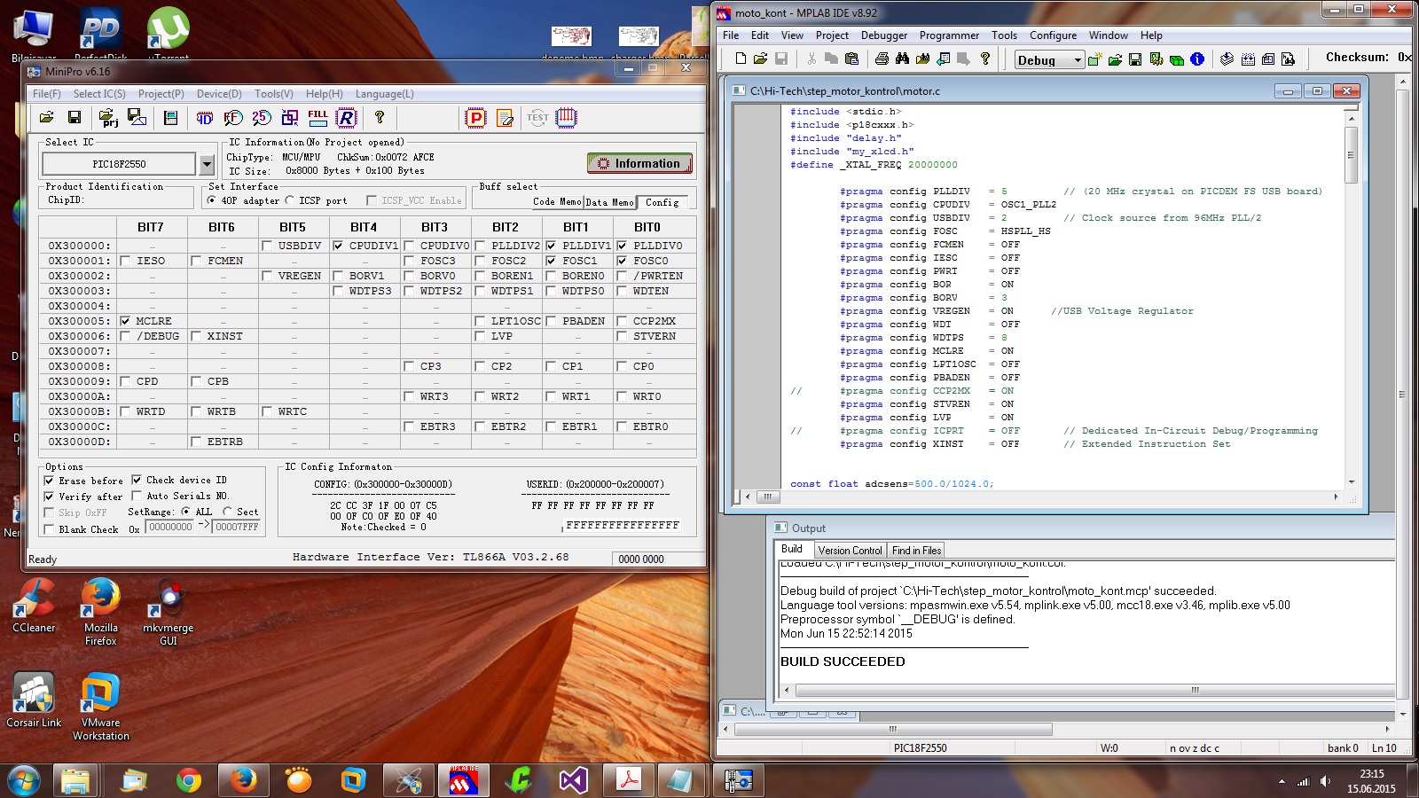Click the Data Memo buffer button
This screenshot has height=798, width=1419.
[610, 202]
